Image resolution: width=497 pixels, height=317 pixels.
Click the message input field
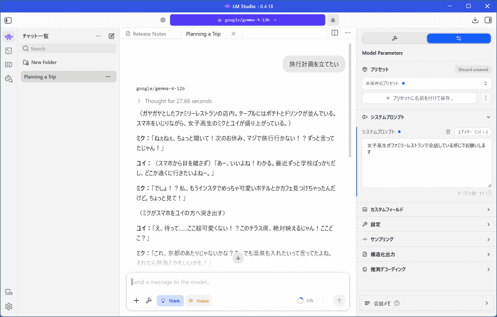coord(238,282)
